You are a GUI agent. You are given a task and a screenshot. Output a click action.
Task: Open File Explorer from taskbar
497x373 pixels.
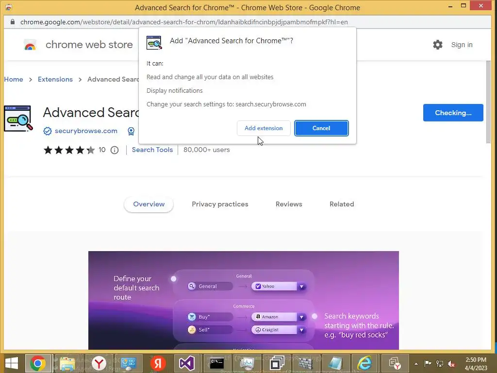click(x=67, y=363)
